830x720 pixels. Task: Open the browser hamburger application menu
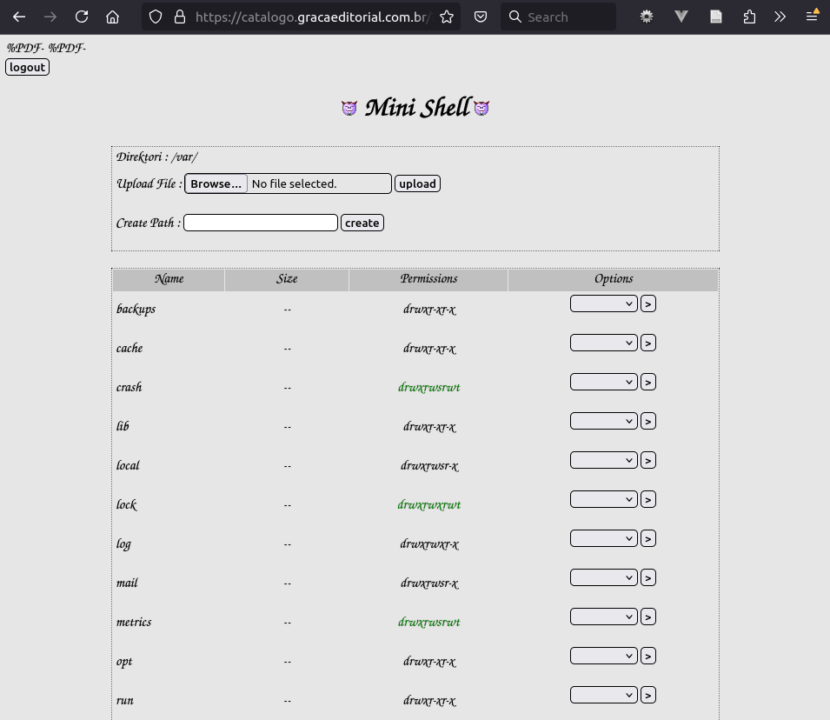pyautogui.click(x=812, y=17)
